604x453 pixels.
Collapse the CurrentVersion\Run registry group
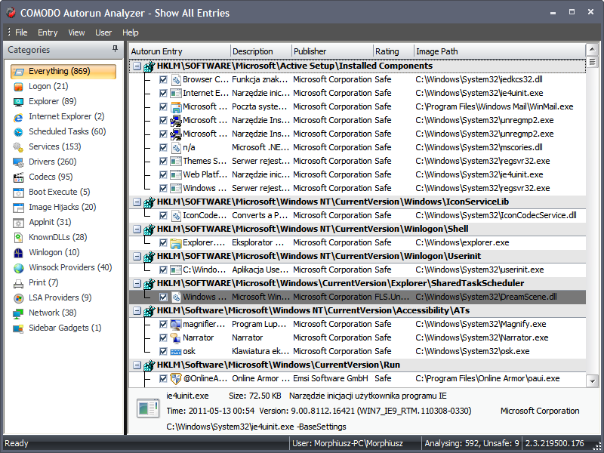click(137, 365)
